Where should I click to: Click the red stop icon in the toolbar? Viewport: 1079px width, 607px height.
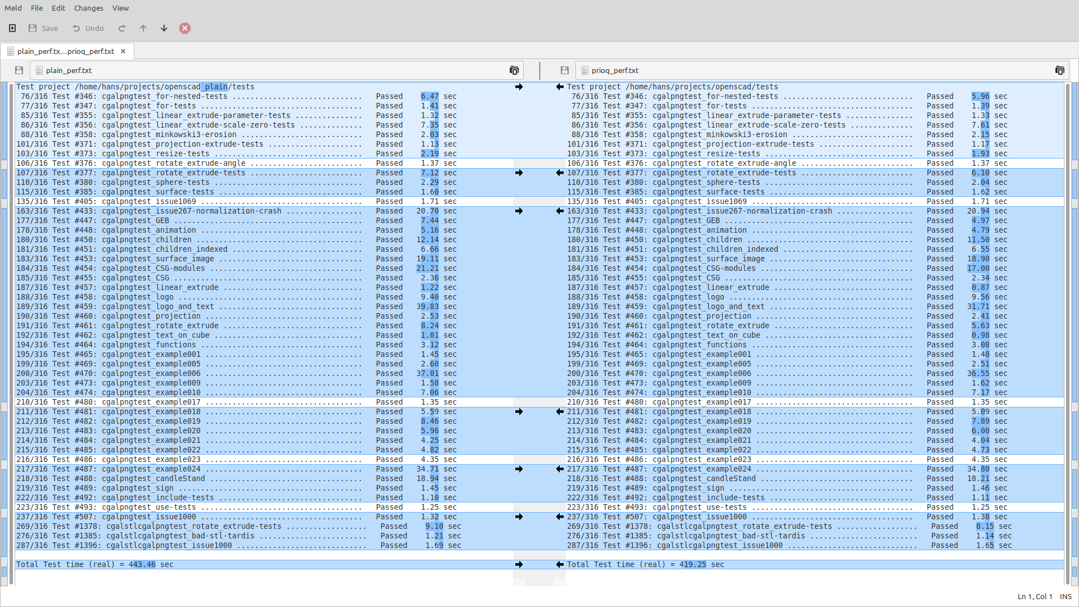(185, 28)
